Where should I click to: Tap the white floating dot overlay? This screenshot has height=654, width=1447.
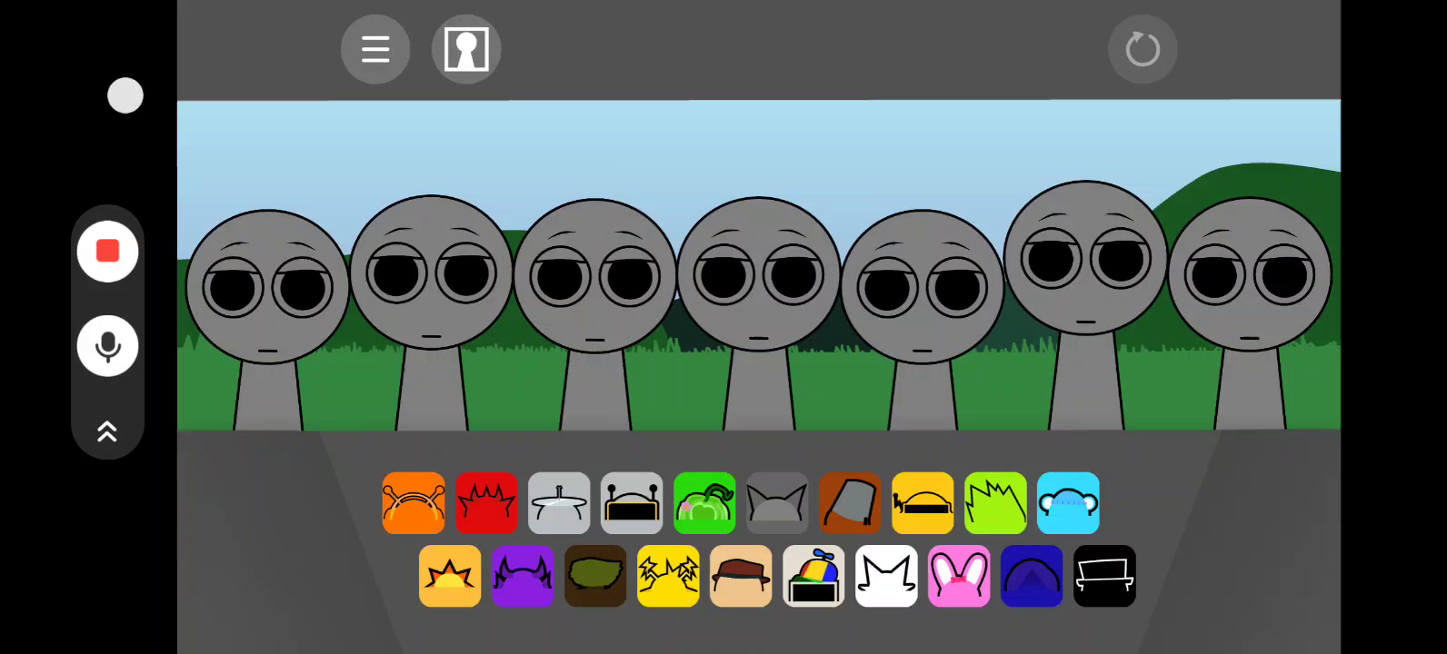[x=125, y=95]
